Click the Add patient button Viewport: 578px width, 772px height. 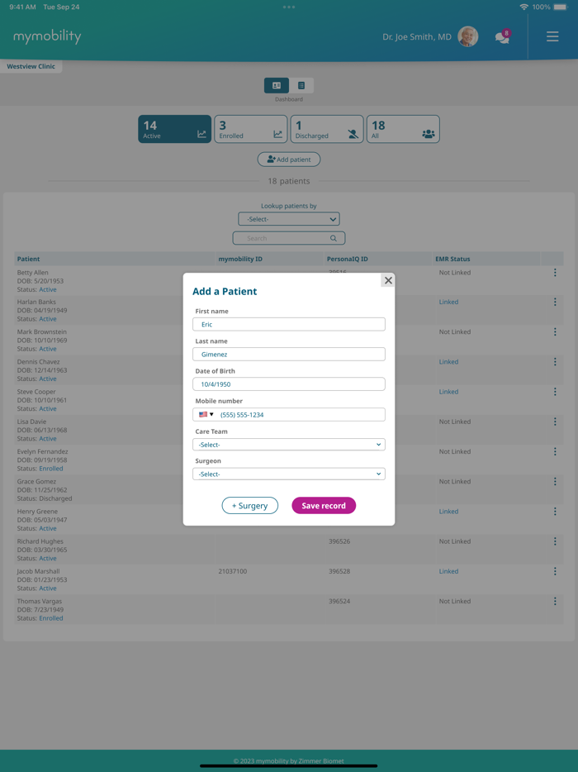tap(289, 160)
